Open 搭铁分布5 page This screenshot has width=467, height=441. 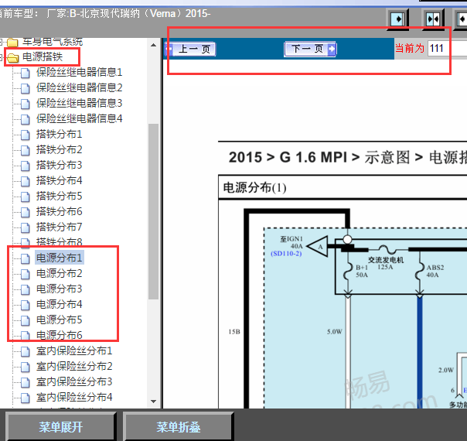pos(59,196)
